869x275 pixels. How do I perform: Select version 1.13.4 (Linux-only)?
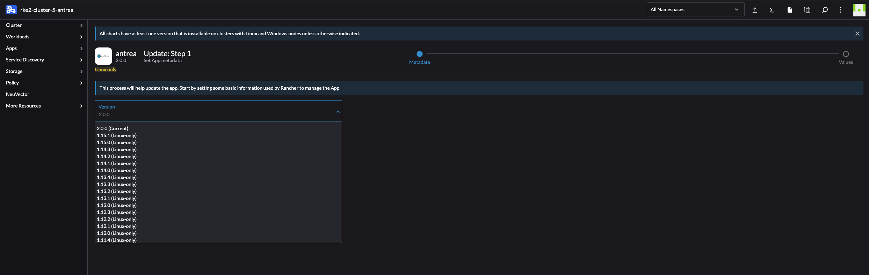point(218,177)
